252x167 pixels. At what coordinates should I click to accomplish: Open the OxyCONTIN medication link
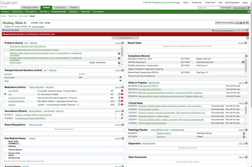click(x=14, y=91)
